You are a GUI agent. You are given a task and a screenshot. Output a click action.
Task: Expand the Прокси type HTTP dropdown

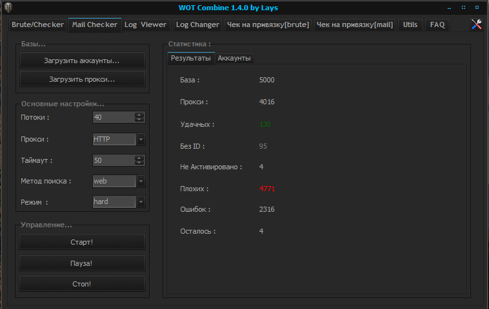pos(141,139)
